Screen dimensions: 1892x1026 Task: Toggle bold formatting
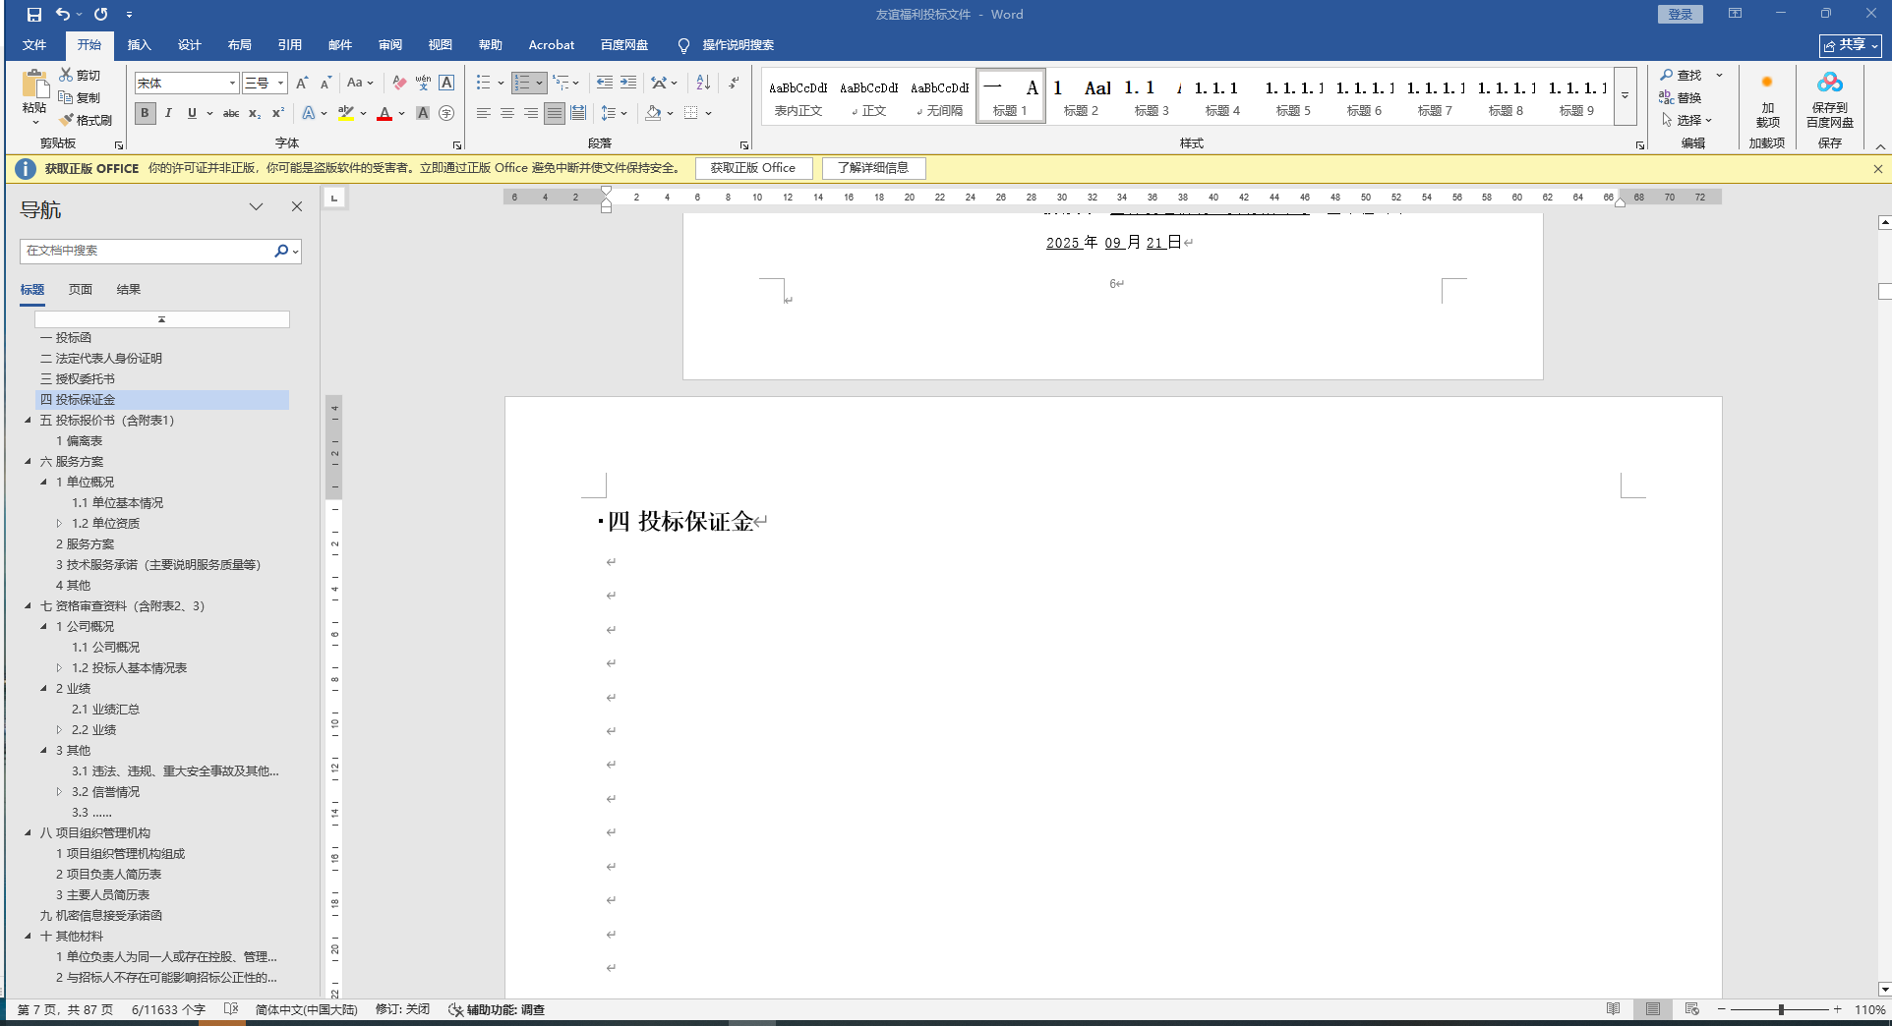tap(146, 113)
